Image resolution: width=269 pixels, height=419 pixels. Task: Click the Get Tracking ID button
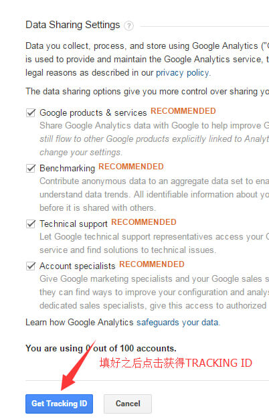tap(60, 404)
